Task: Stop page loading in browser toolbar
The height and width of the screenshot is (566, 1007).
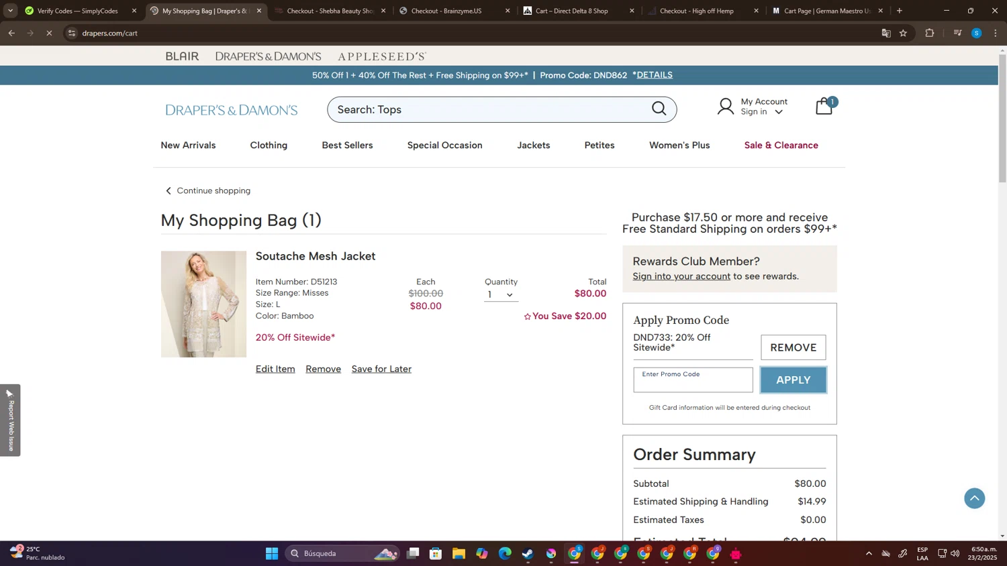Action: pos(49,33)
